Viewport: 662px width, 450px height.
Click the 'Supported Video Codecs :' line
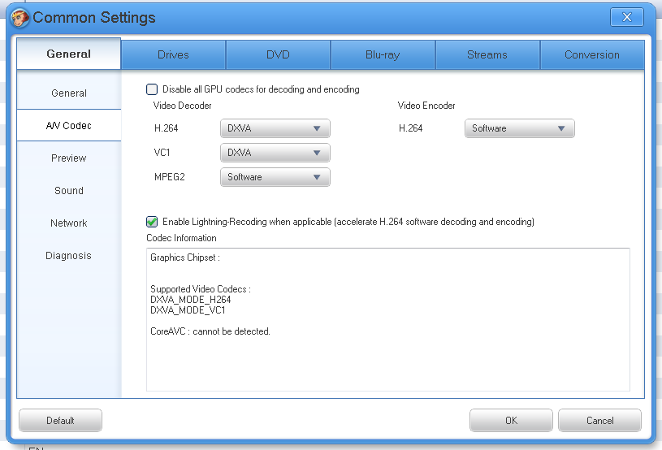201,289
